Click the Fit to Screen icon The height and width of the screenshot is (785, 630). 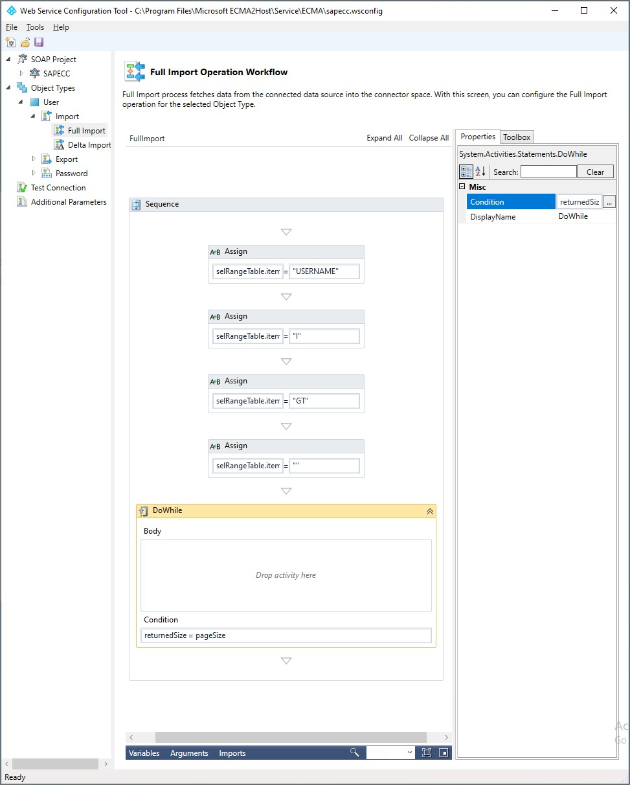426,753
